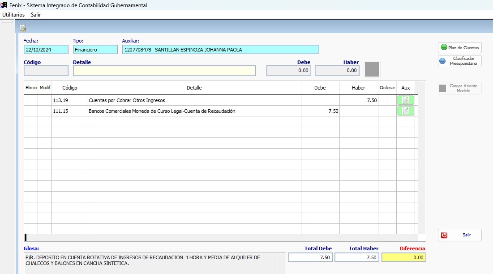
Task: Click the Fenix application icon in title bar
Action: click(4, 5)
